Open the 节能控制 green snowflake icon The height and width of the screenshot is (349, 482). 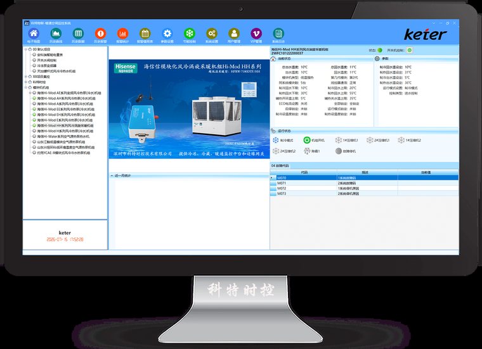click(x=190, y=33)
